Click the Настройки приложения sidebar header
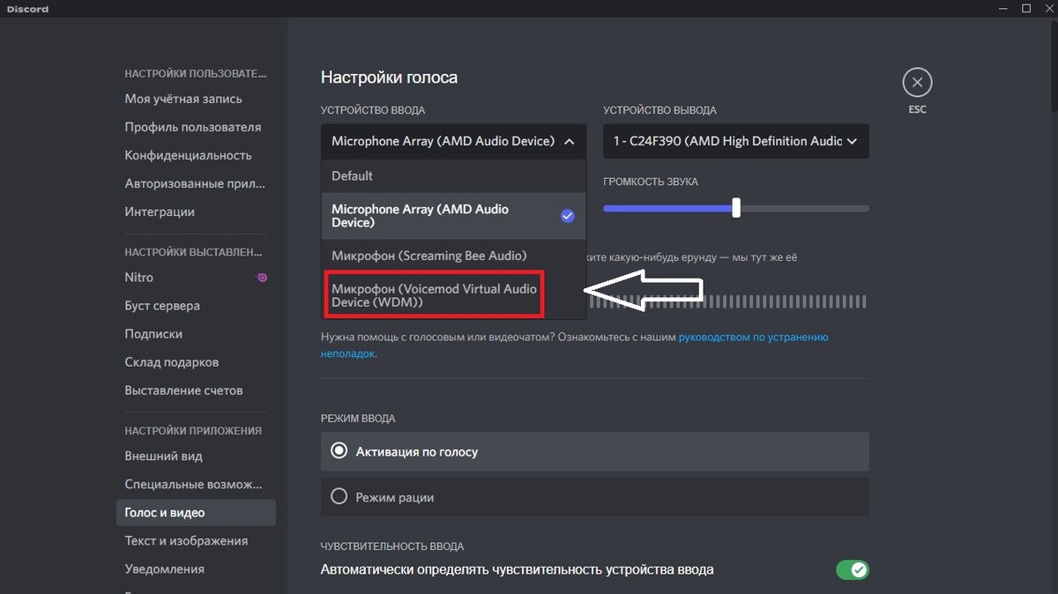The width and height of the screenshot is (1058, 594). click(x=193, y=431)
